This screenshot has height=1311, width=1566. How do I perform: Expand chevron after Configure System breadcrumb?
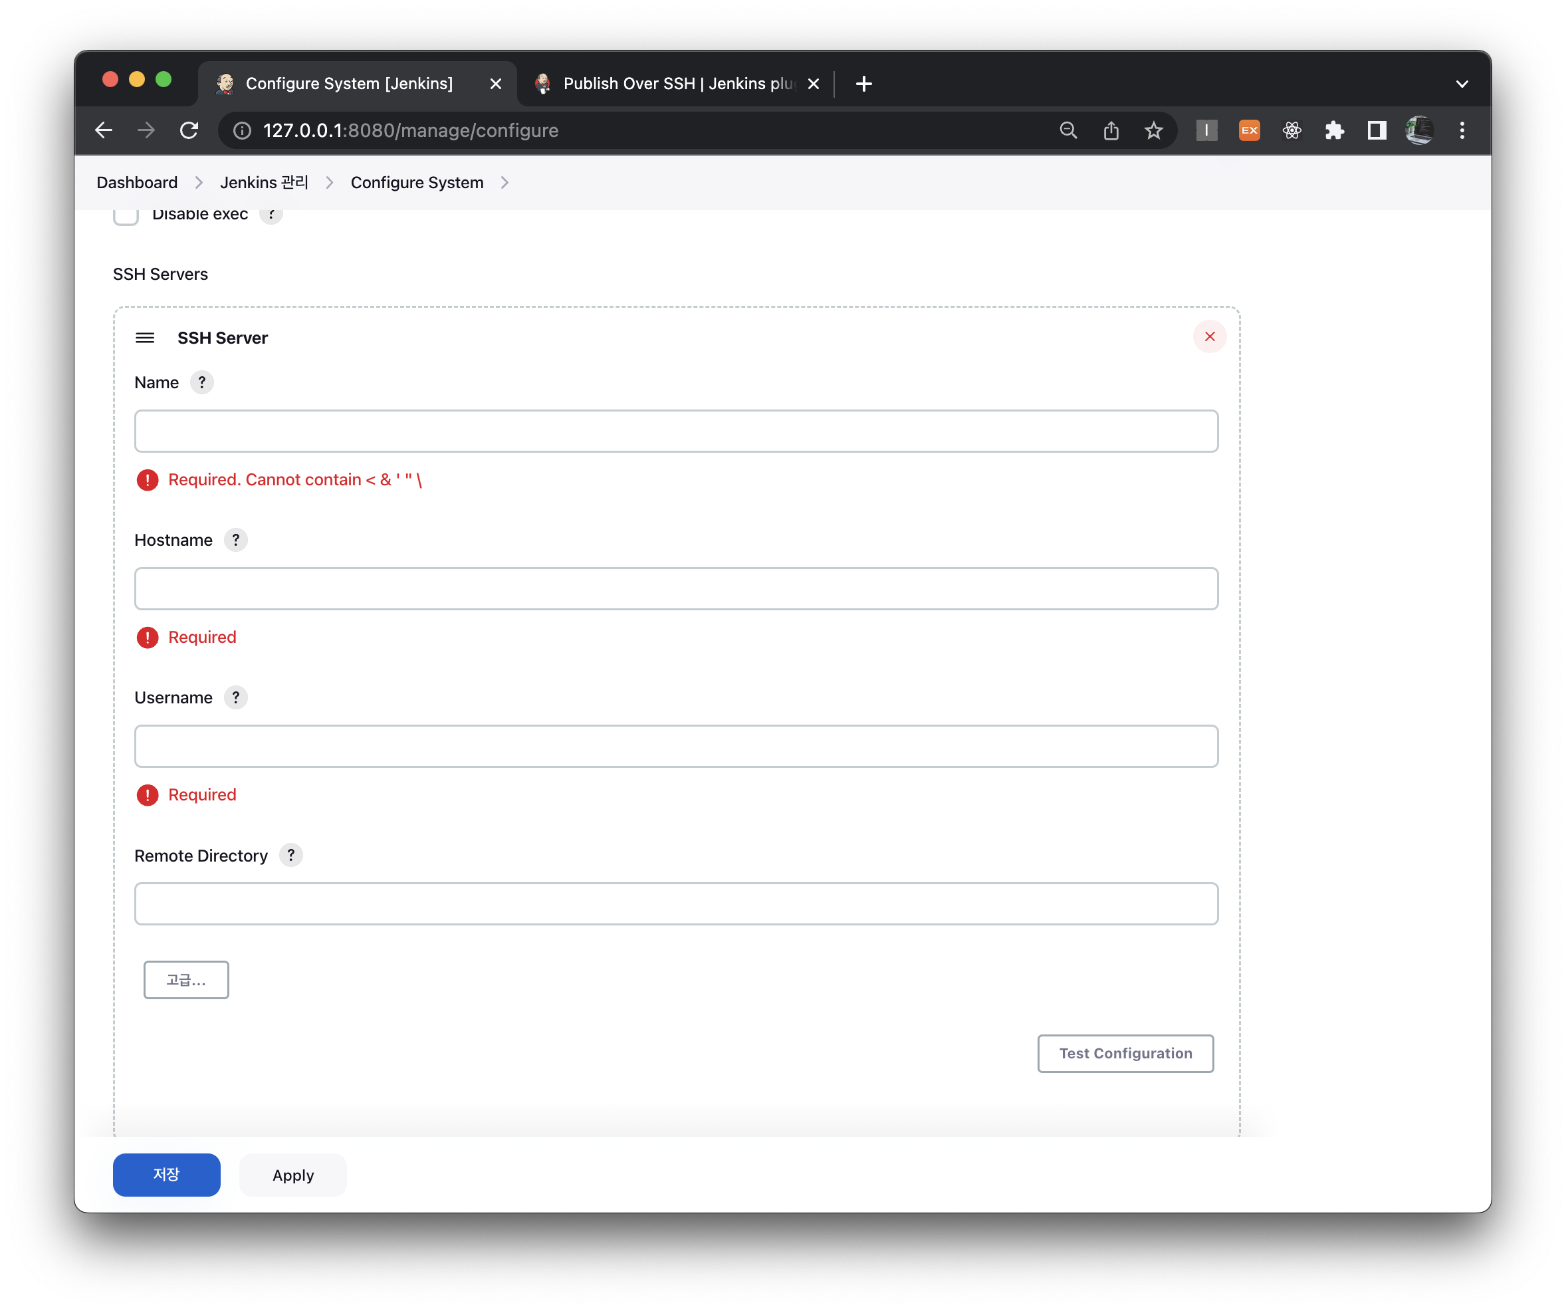pyautogui.click(x=505, y=183)
